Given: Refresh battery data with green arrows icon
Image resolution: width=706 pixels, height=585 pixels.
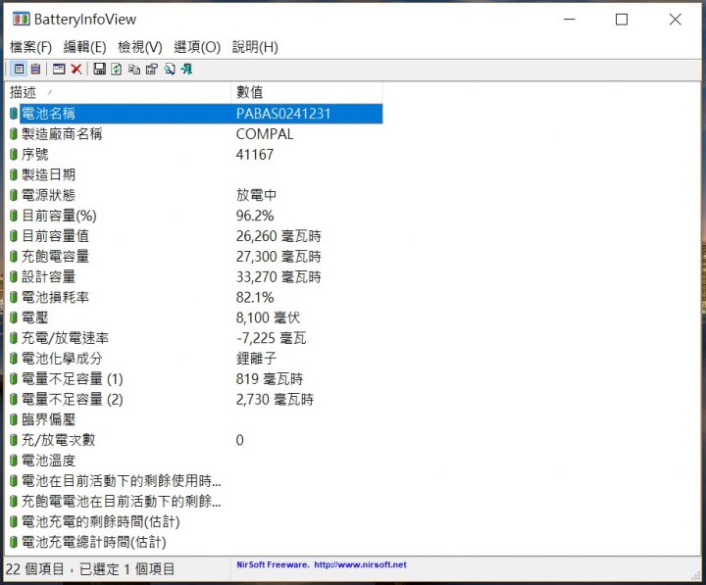Looking at the screenshot, I should tap(117, 69).
